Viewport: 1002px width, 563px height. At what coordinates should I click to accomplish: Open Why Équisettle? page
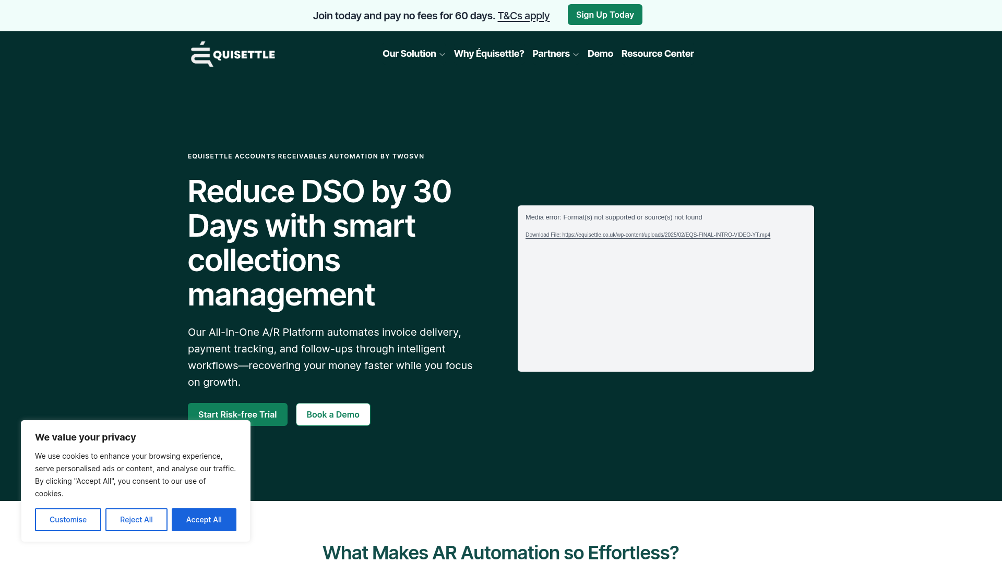click(488, 54)
